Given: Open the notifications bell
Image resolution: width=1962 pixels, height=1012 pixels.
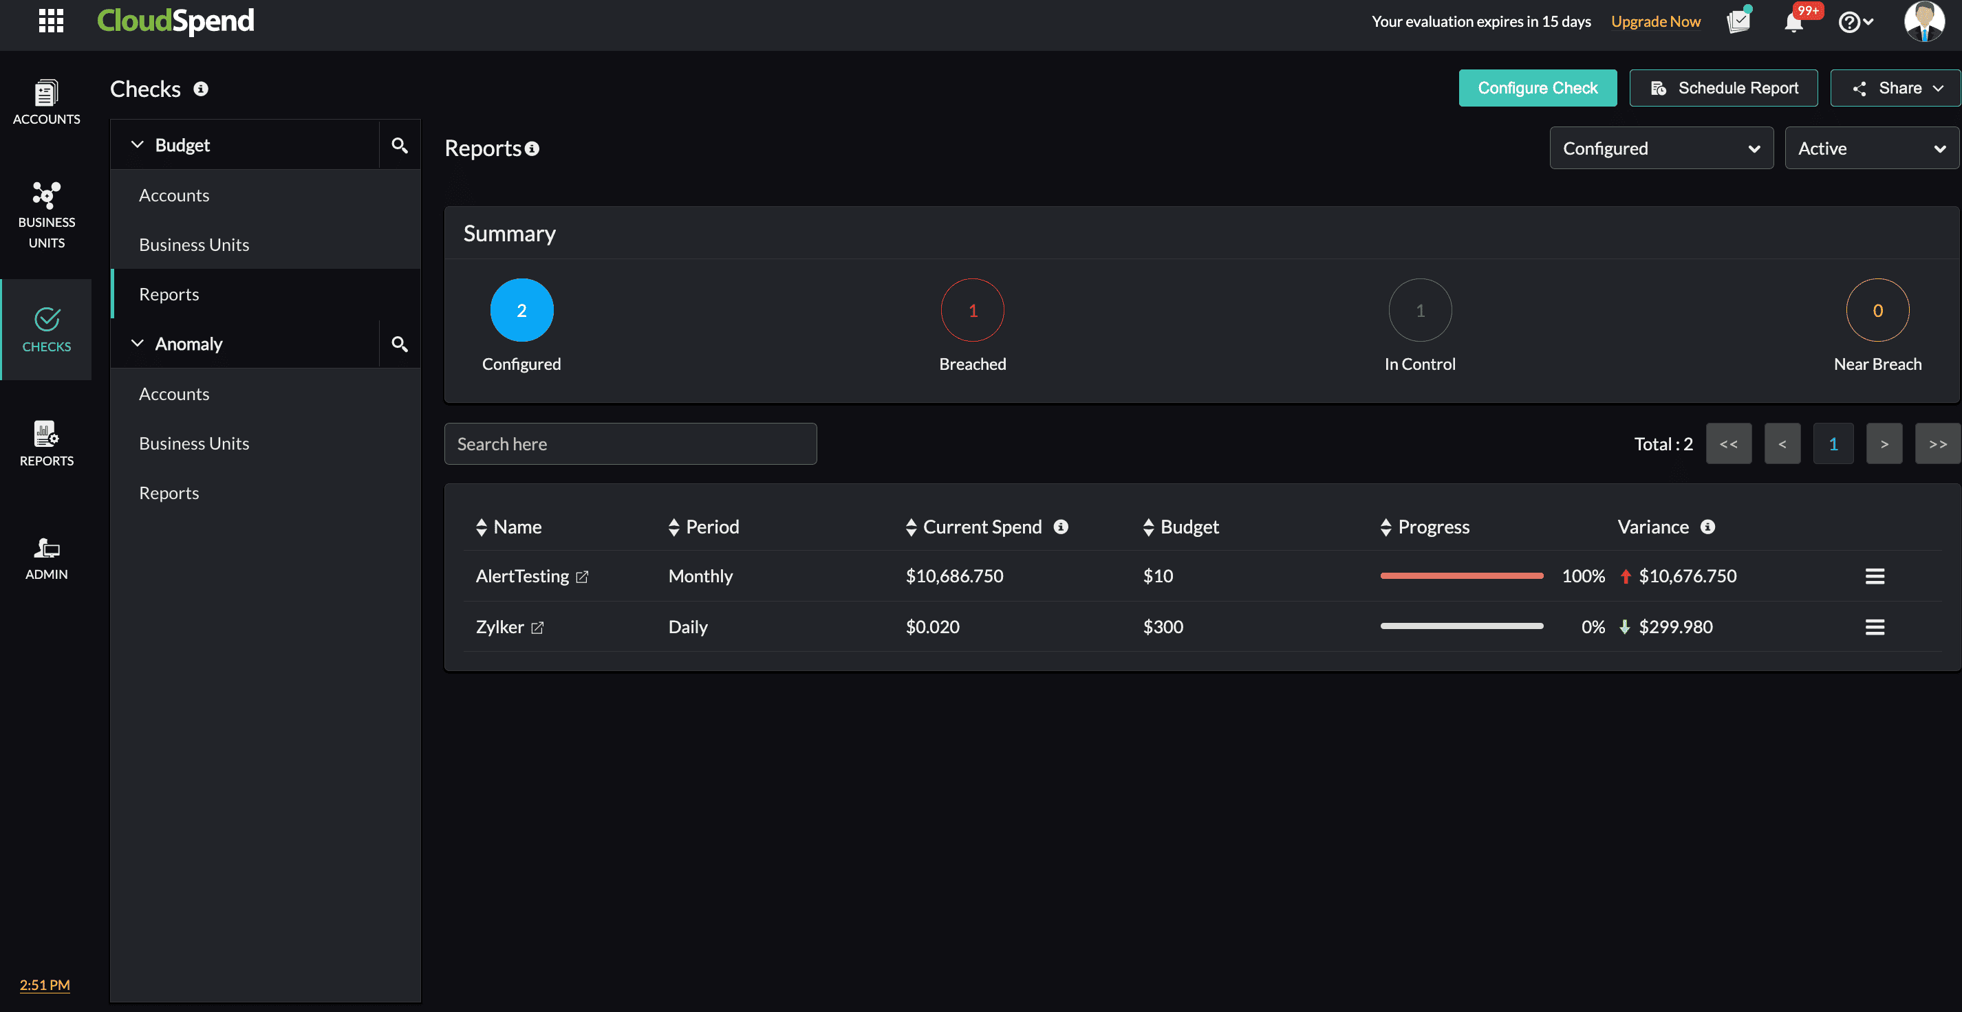Looking at the screenshot, I should (x=1794, y=21).
